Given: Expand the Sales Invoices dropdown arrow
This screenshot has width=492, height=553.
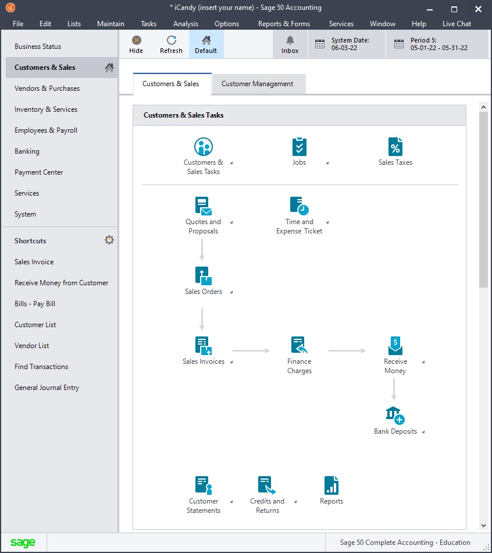Looking at the screenshot, I should coord(231,361).
